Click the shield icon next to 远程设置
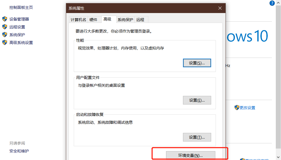Image resolution: width=281 pixels, height=160 pixels. click(4, 27)
